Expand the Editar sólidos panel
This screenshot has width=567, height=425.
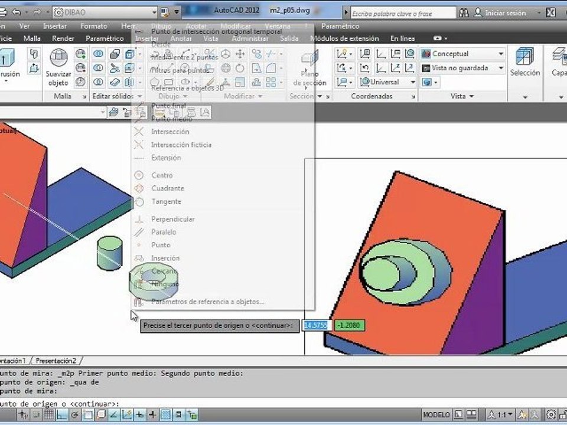point(139,96)
